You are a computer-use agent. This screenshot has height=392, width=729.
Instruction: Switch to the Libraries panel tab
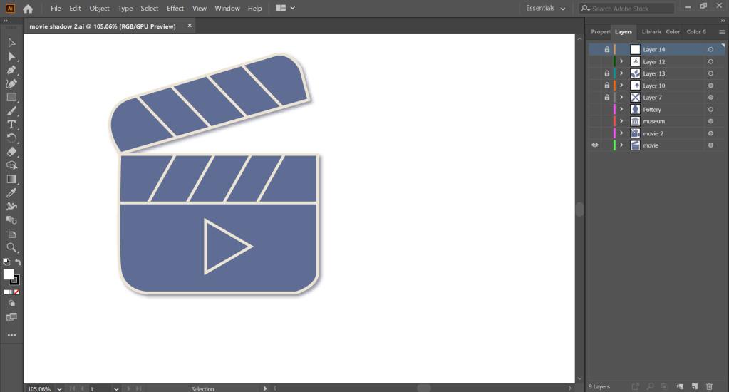[x=651, y=32]
